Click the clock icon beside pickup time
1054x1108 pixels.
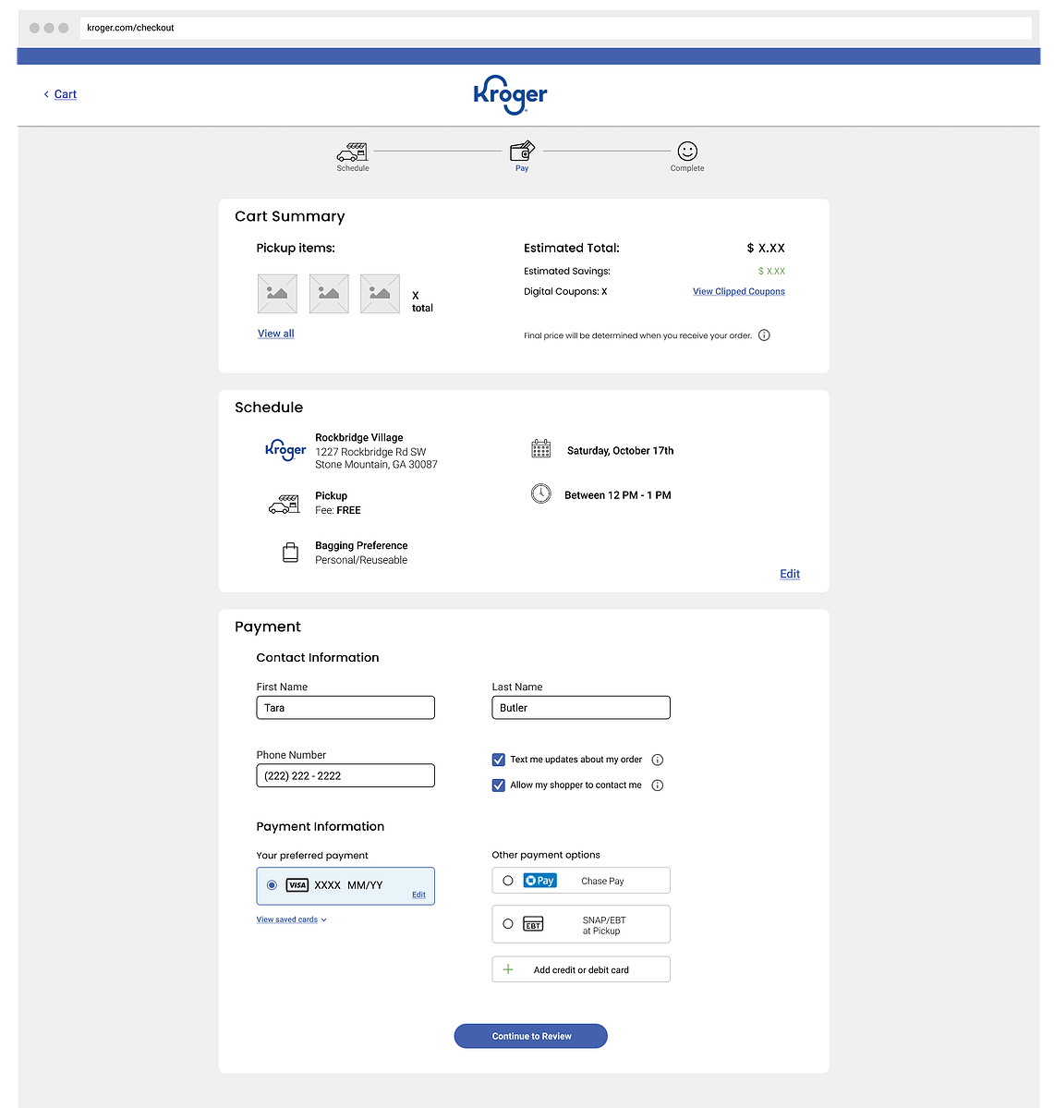click(541, 493)
